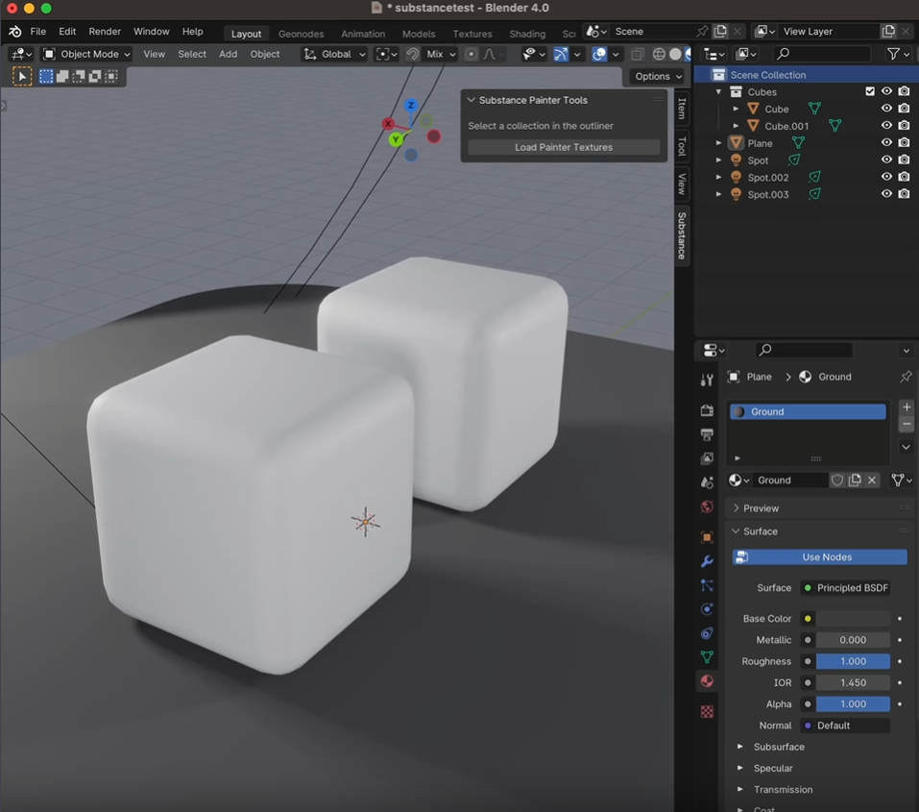Select the object data green triangle properties tab
The height and width of the screenshot is (812, 919).
707,656
